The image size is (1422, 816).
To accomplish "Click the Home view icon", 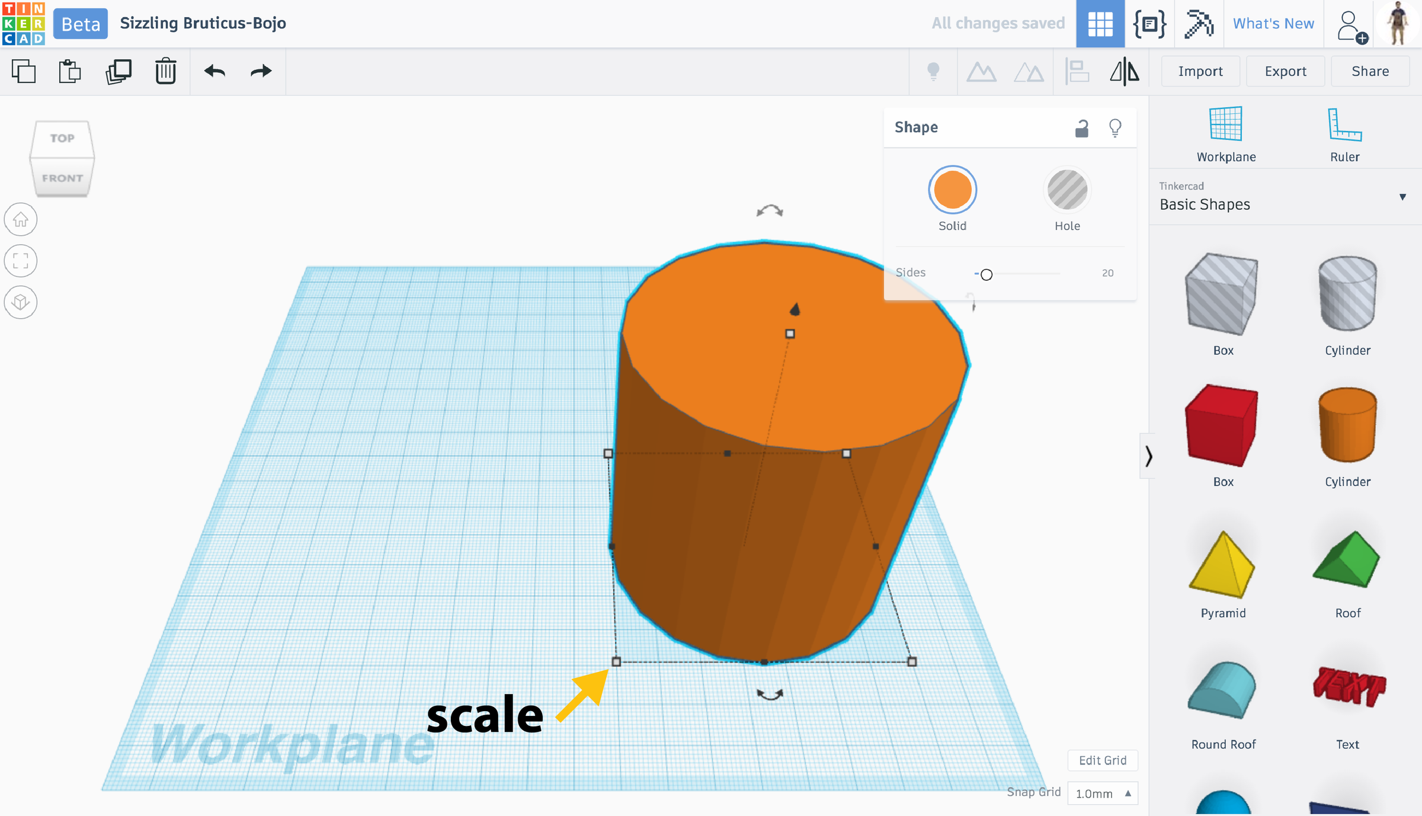I will click(x=21, y=220).
